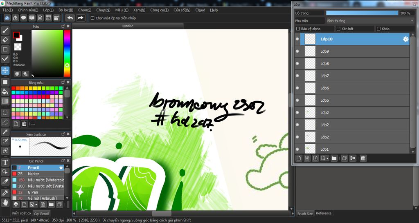
Task: Switch to Kiểm soát cọ tab
Action: tap(21, 213)
